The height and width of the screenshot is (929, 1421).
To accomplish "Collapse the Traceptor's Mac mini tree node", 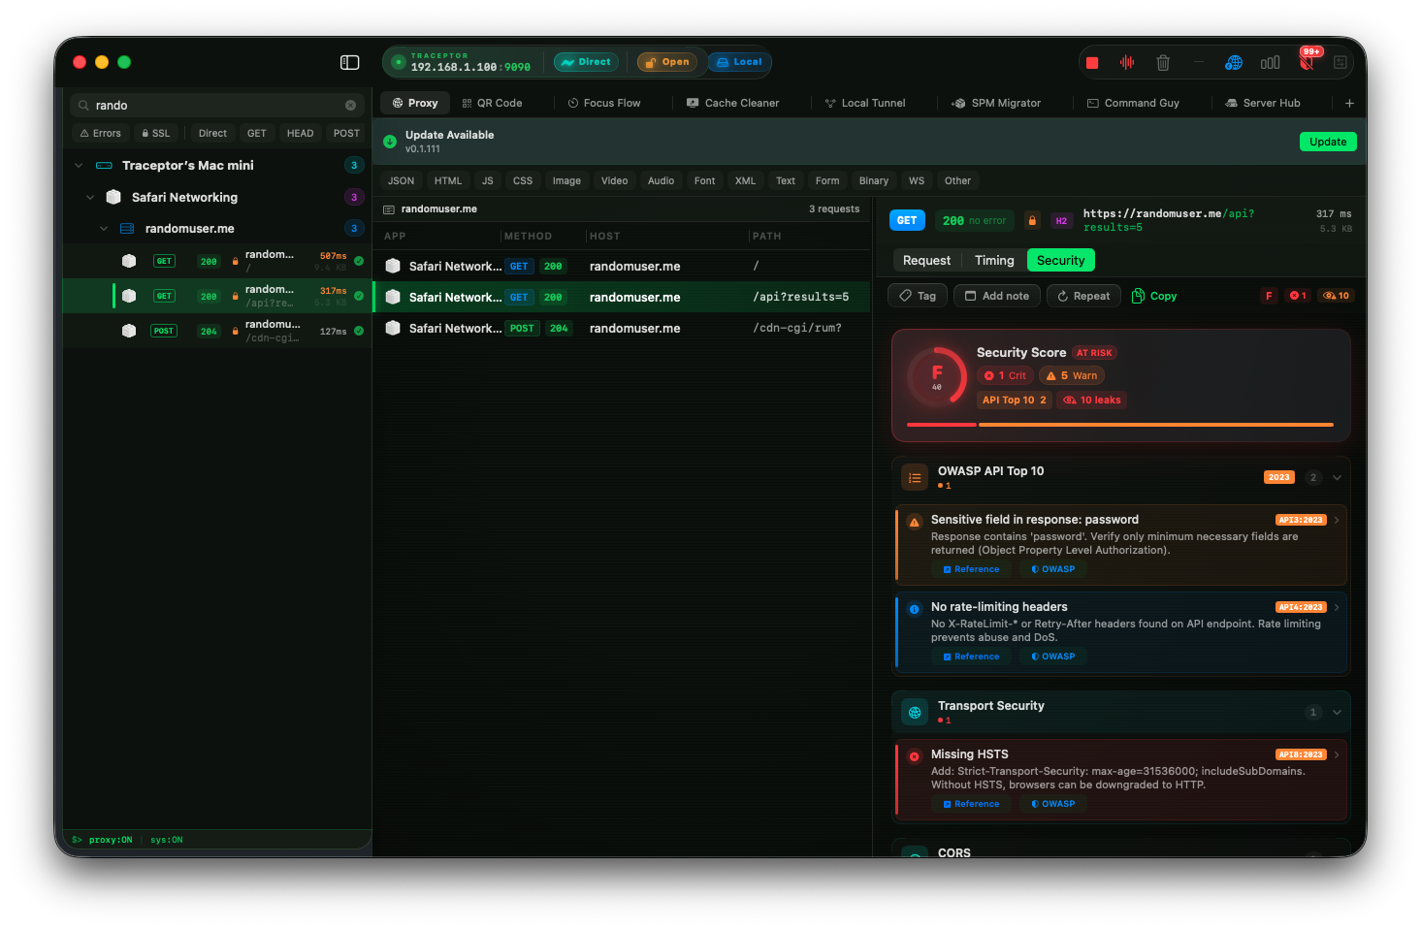I will (79, 166).
